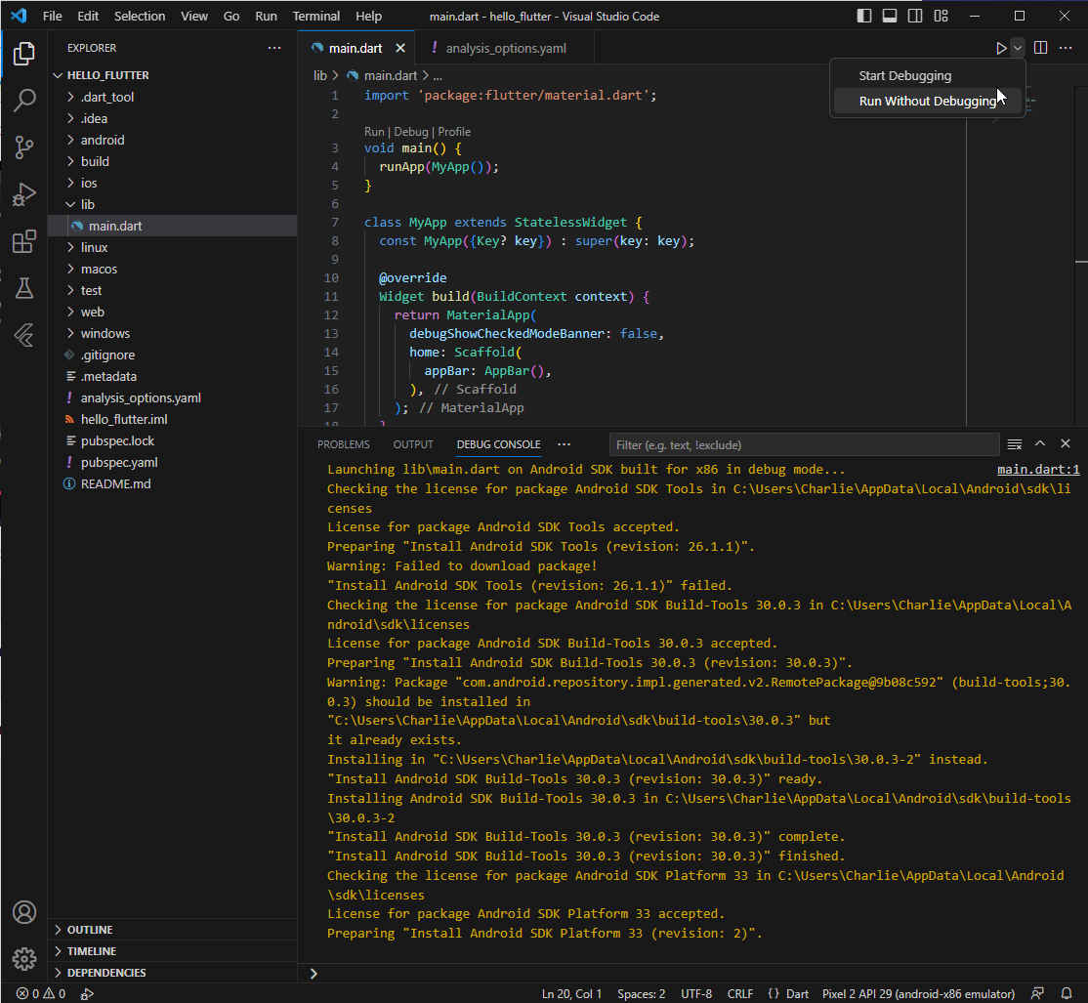Click CRLF line ending in status bar
The width and height of the screenshot is (1088, 1003).
coord(739,994)
